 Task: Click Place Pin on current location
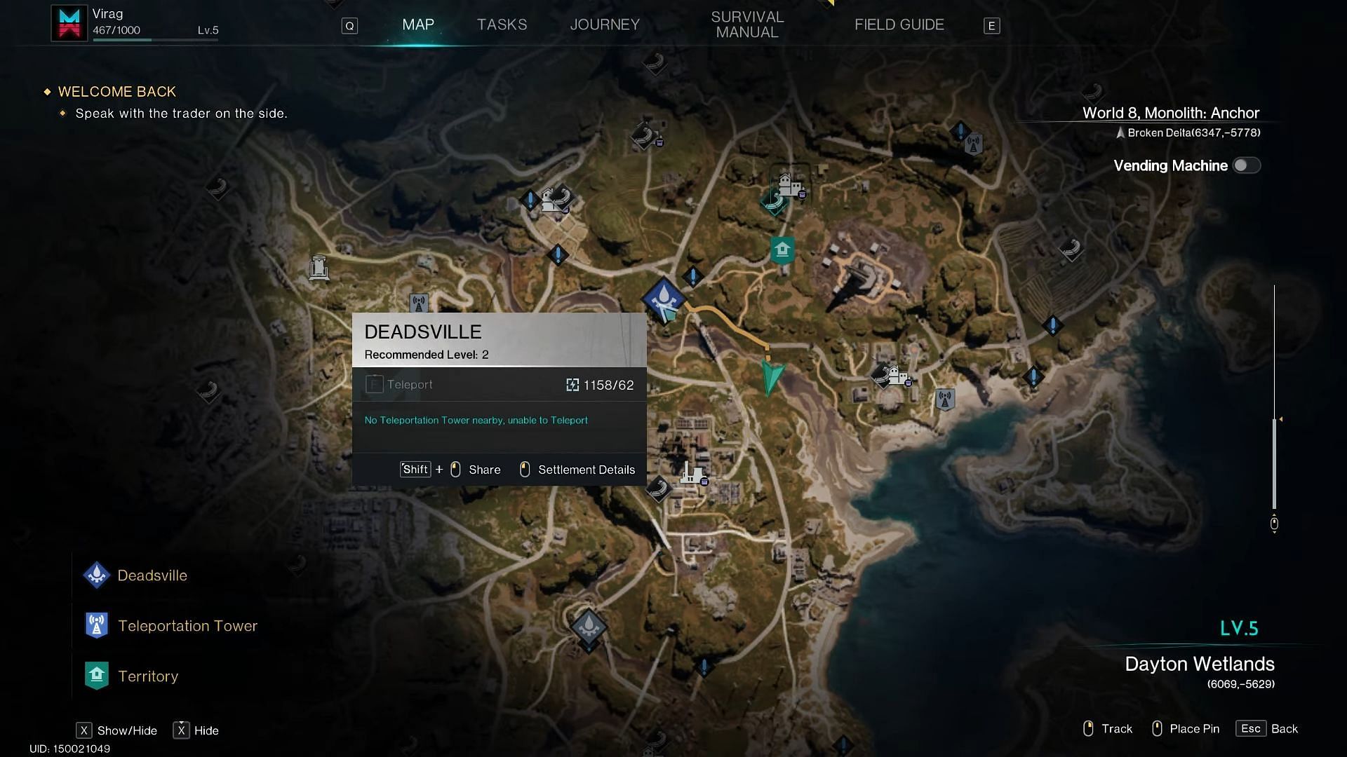point(1195,729)
